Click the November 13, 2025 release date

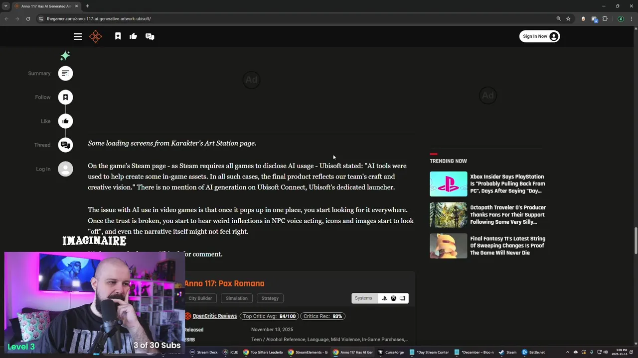click(x=272, y=330)
